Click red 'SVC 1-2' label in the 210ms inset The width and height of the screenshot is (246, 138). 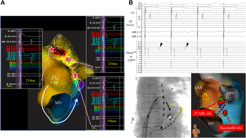[95, 32]
